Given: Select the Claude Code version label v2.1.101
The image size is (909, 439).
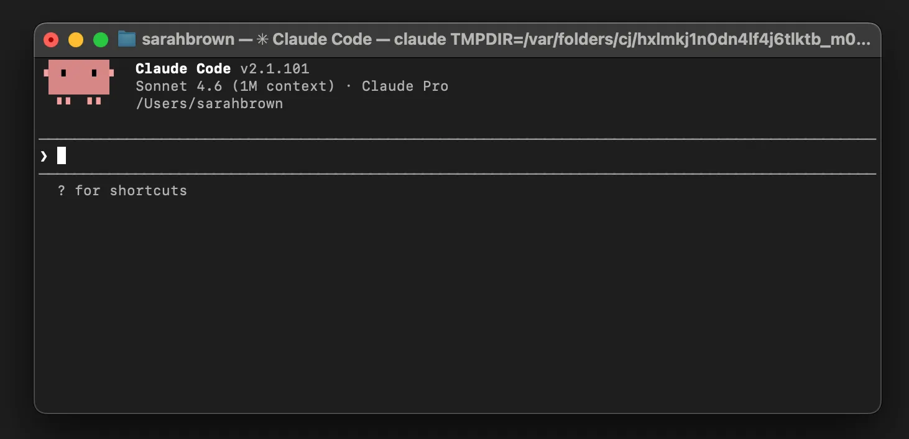Looking at the screenshot, I should tap(274, 68).
